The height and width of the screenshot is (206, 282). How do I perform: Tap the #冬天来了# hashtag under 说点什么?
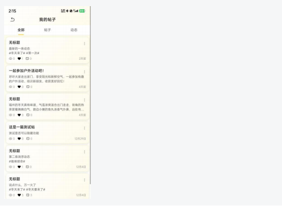pyautogui.click(x=17, y=190)
